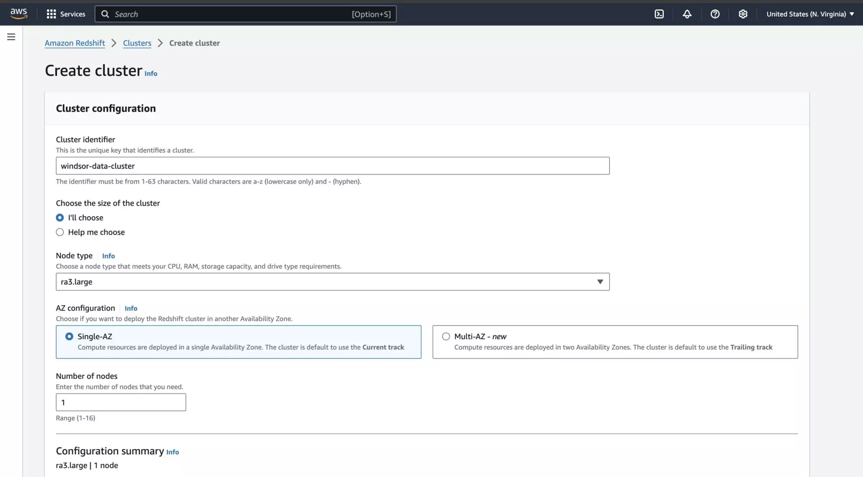Open the settings gear icon
This screenshot has height=477, width=863.
tap(743, 14)
